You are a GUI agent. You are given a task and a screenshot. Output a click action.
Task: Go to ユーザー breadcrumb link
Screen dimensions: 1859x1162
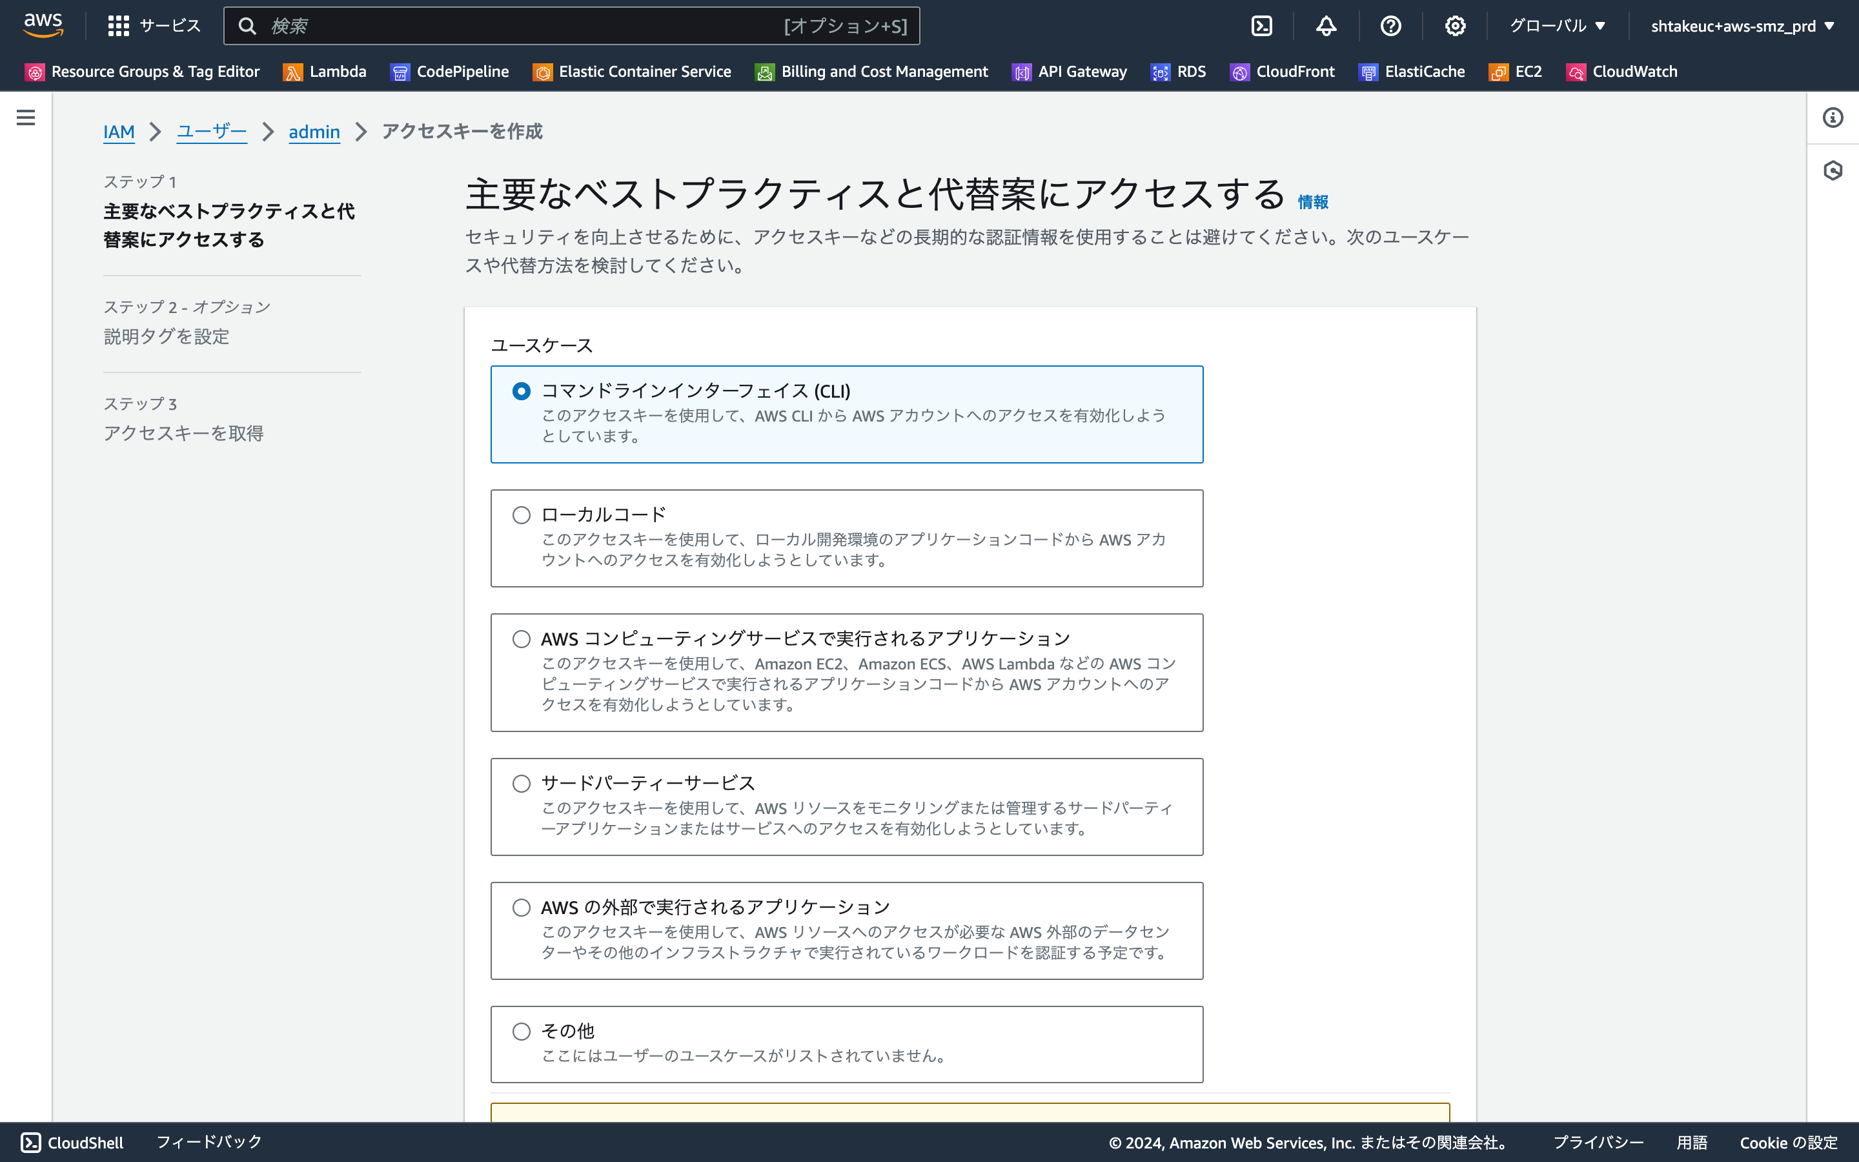pos(211,132)
